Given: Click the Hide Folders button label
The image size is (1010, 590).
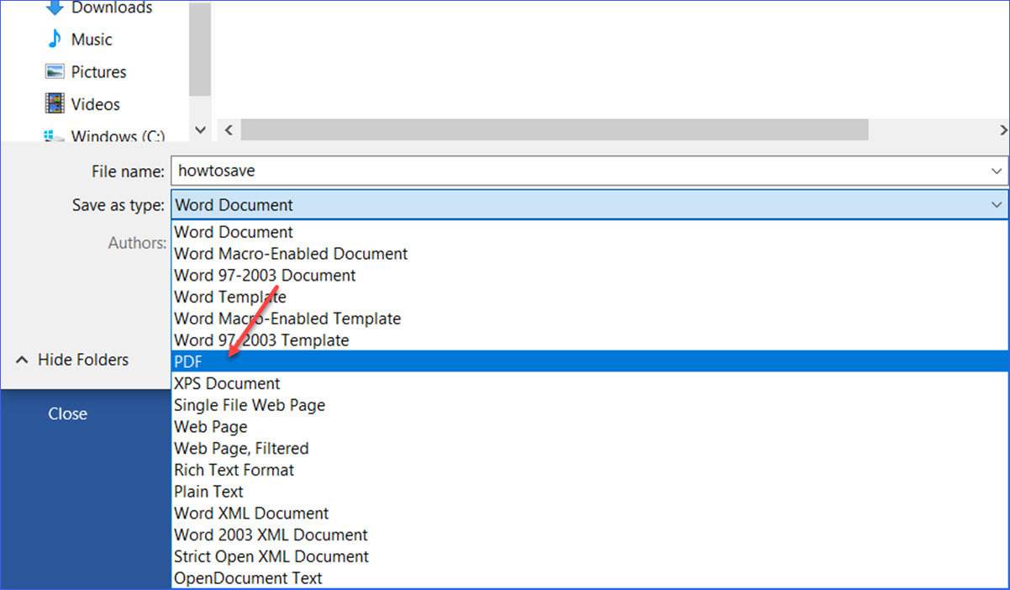Looking at the screenshot, I should (83, 360).
